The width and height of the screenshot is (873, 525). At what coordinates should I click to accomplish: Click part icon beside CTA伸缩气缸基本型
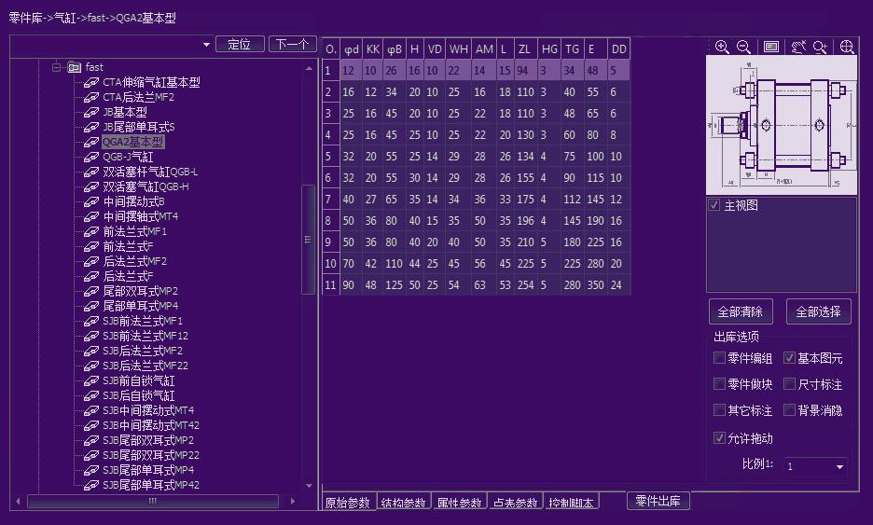coord(91,82)
